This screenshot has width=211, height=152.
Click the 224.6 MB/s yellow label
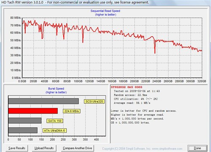coord(72,111)
